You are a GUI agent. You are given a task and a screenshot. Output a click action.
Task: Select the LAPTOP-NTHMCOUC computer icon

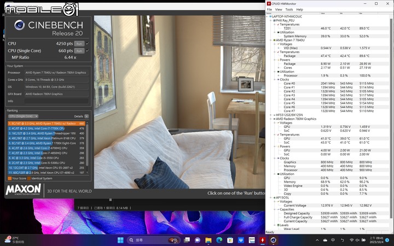[x=270, y=16]
